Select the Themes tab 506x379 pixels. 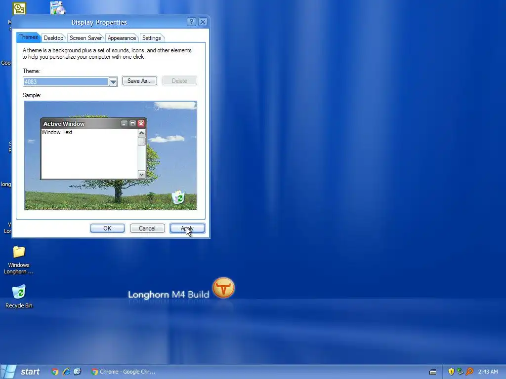click(28, 37)
